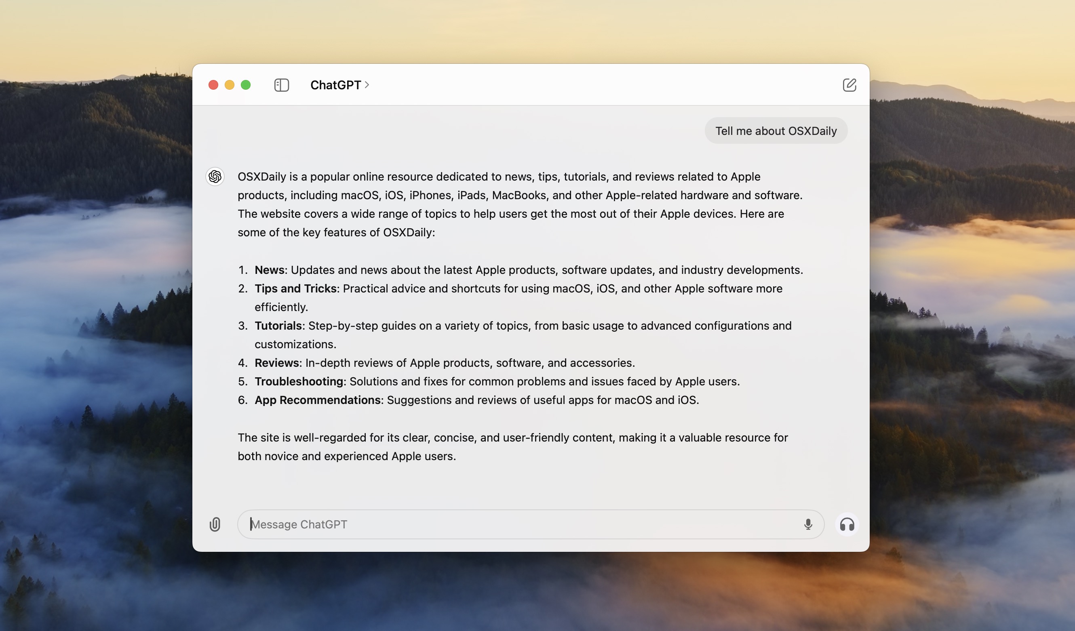Select the 'Tell me about OSXDaily' bubble

[x=776, y=131]
